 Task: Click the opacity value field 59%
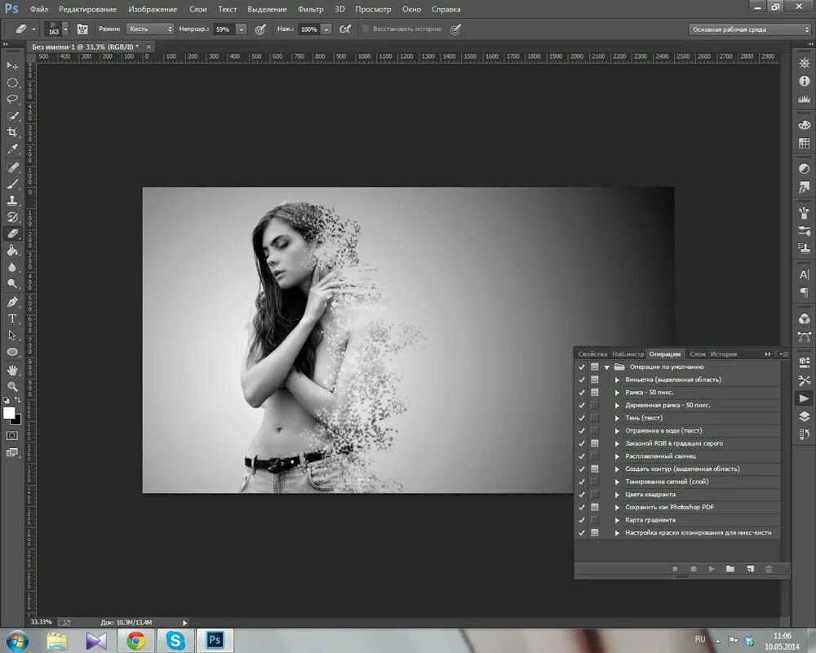(224, 29)
